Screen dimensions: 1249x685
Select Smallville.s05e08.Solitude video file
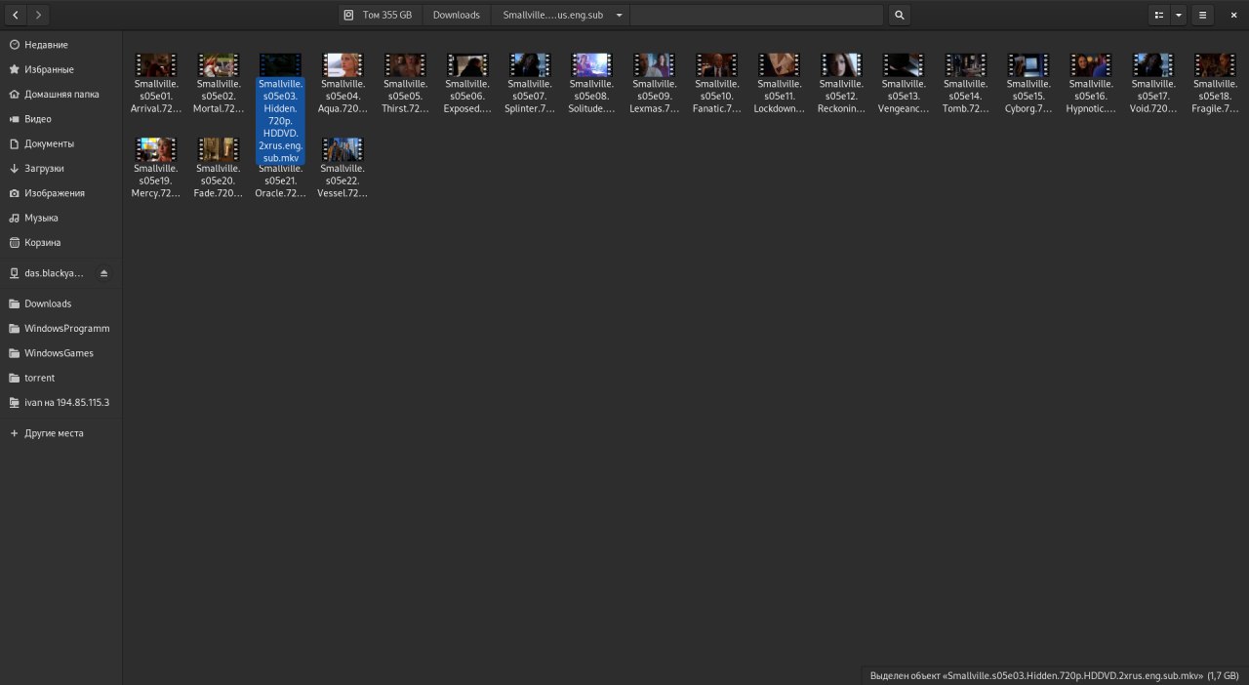click(x=592, y=83)
